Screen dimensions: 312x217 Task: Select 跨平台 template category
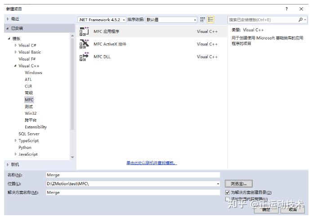[x=31, y=120]
